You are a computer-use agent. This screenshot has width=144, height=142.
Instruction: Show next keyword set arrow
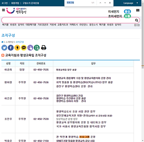click(x=138, y=25)
